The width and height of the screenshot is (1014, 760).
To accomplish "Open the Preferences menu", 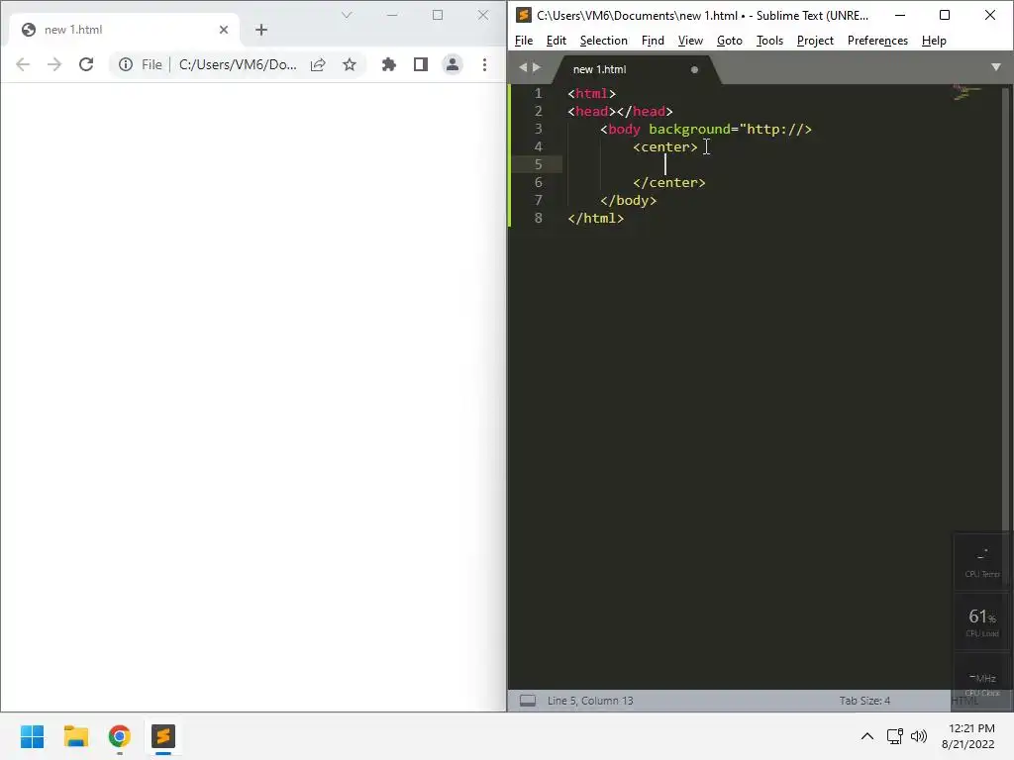I will 877,40.
